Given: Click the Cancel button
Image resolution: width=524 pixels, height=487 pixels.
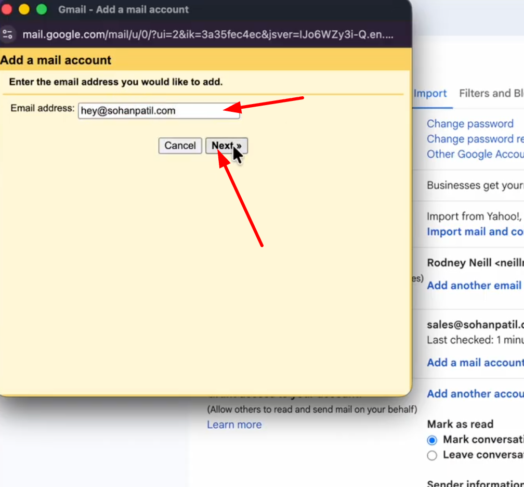Looking at the screenshot, I should click(180, 146).
